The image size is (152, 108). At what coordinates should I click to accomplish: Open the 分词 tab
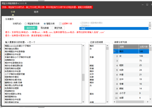13,12
